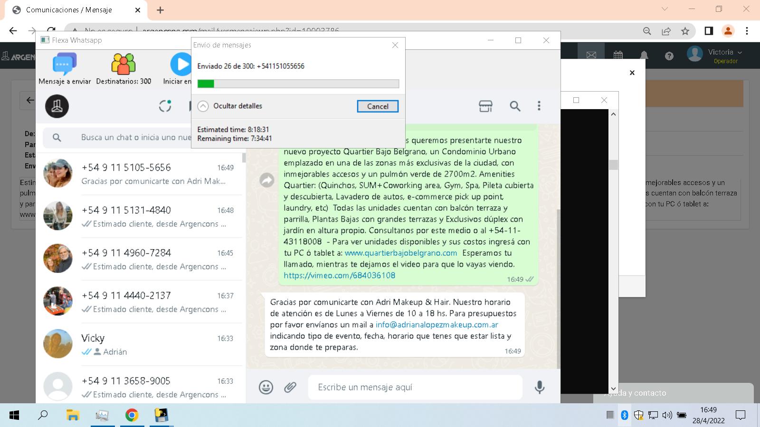Close the Comunicaciones / Mensaje tab
Viewport: 760px width, 427px height.
(138, 10)
